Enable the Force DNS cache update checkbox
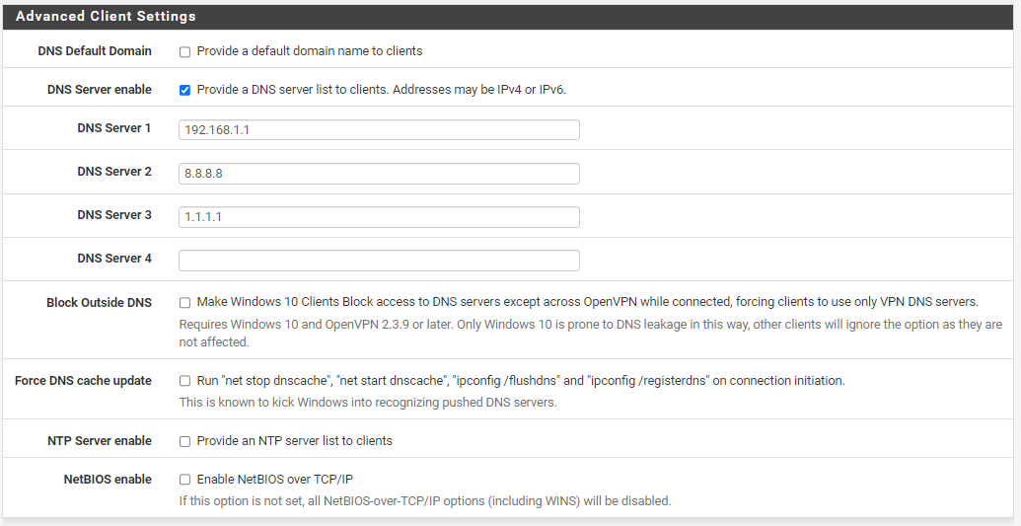Screen dimensions: 1021x526 pyautogui.click(x=184, y=381)
